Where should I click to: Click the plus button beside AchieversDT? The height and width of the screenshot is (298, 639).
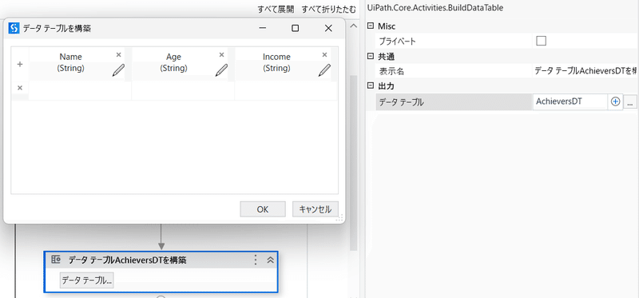[x=615, y=101]
